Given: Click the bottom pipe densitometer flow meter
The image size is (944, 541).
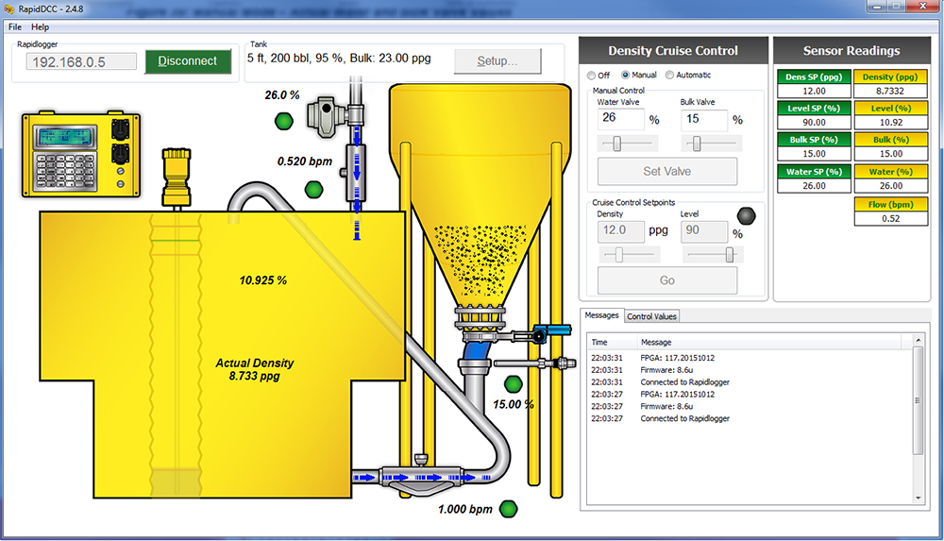Looking at the screenshot, I should pos(421,476).
